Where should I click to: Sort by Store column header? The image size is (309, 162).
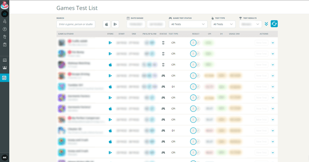pyautogui.click(x=110, y=34)
